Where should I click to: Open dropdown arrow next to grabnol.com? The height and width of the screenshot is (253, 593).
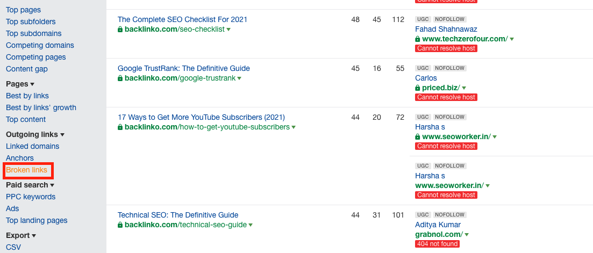[466, 235]
